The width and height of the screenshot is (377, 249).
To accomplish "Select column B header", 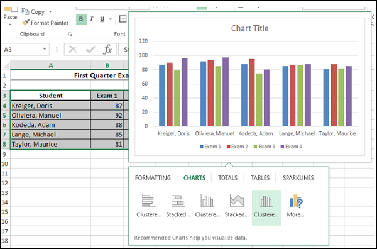I will coord(107,65).
